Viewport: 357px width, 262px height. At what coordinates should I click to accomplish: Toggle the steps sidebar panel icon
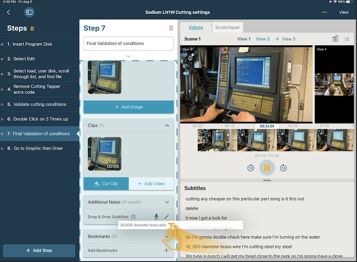[29, 12]
